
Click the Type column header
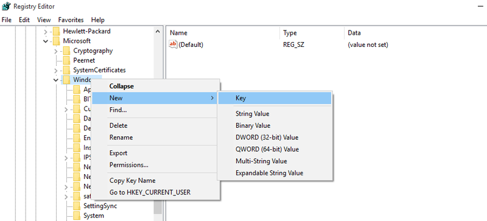click(312, 33)
